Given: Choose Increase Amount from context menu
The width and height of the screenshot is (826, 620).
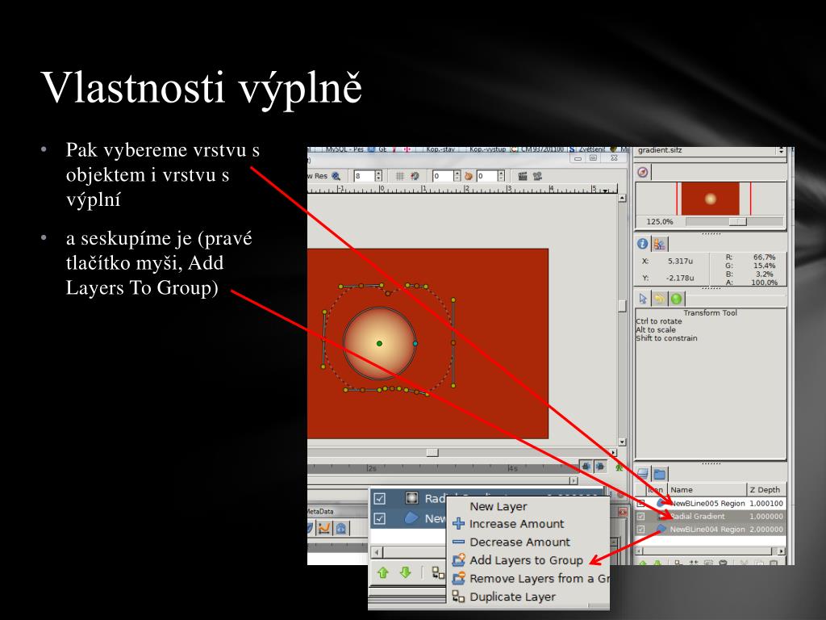Looking at the screenshot, I should [517, 524].
